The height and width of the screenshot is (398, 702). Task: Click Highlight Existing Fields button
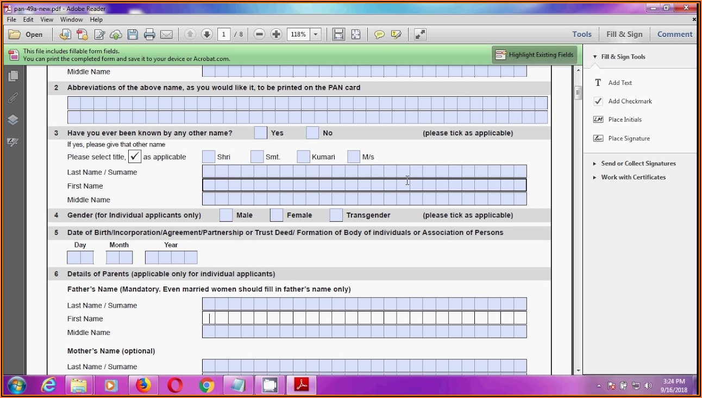click(x=535, y=55)
